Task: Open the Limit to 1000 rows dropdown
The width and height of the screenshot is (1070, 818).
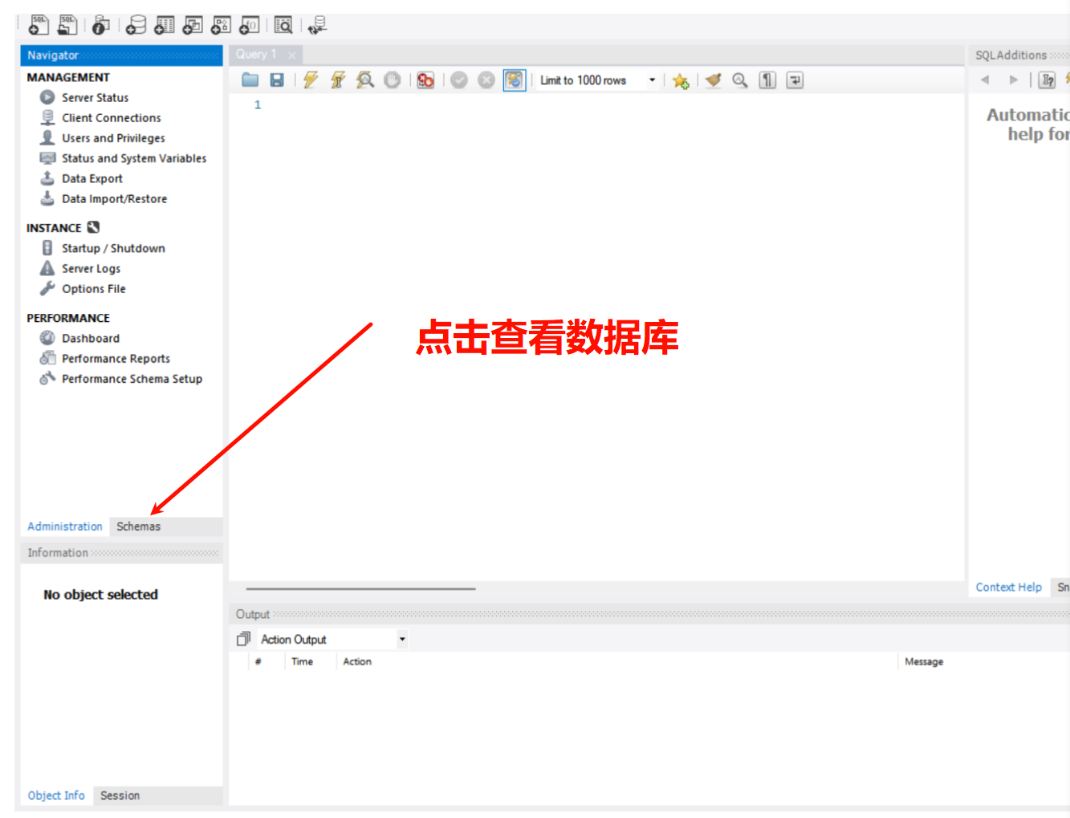Action: pos(652,80)
